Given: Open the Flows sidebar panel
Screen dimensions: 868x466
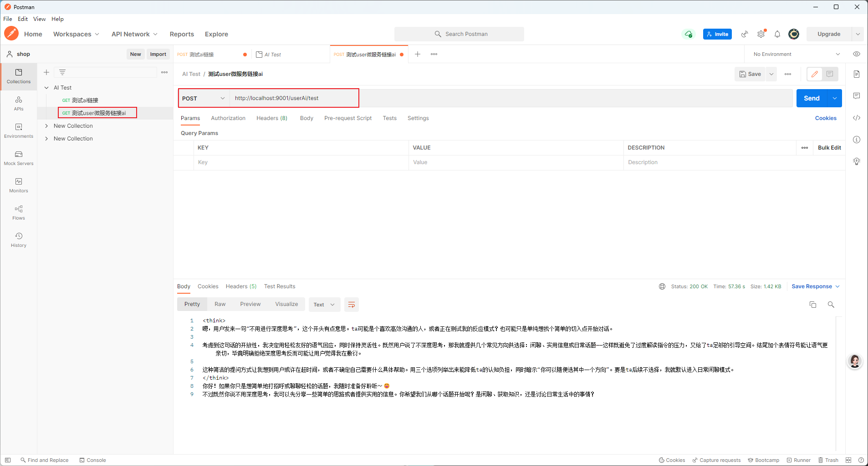Looking at the screenshot, I should (19, 213).
